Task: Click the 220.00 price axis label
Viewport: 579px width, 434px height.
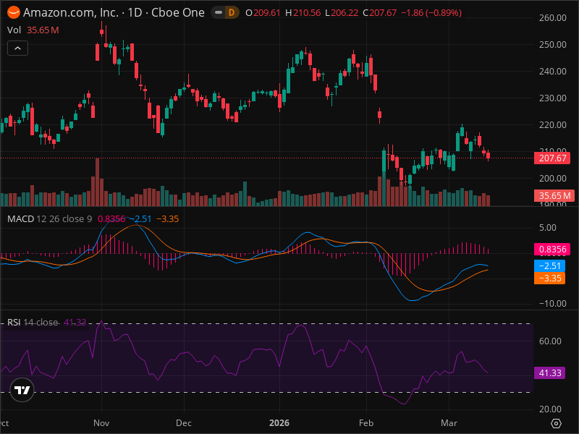Action: click(553, 124)
